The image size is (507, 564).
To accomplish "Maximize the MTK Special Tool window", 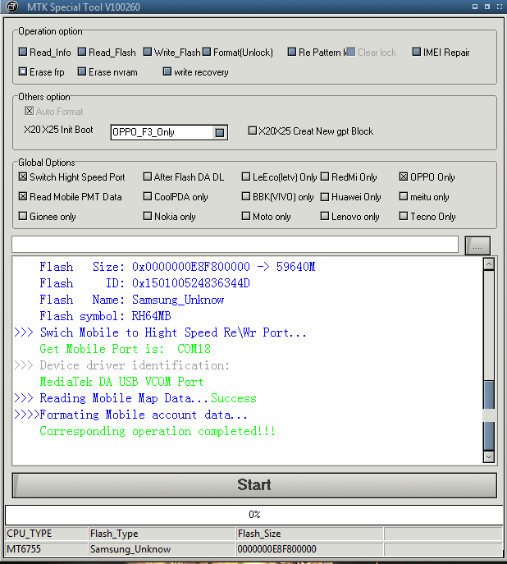I will pos(487,7).
